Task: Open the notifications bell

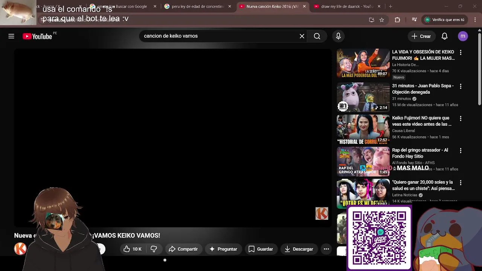Action: click(444, 36)
